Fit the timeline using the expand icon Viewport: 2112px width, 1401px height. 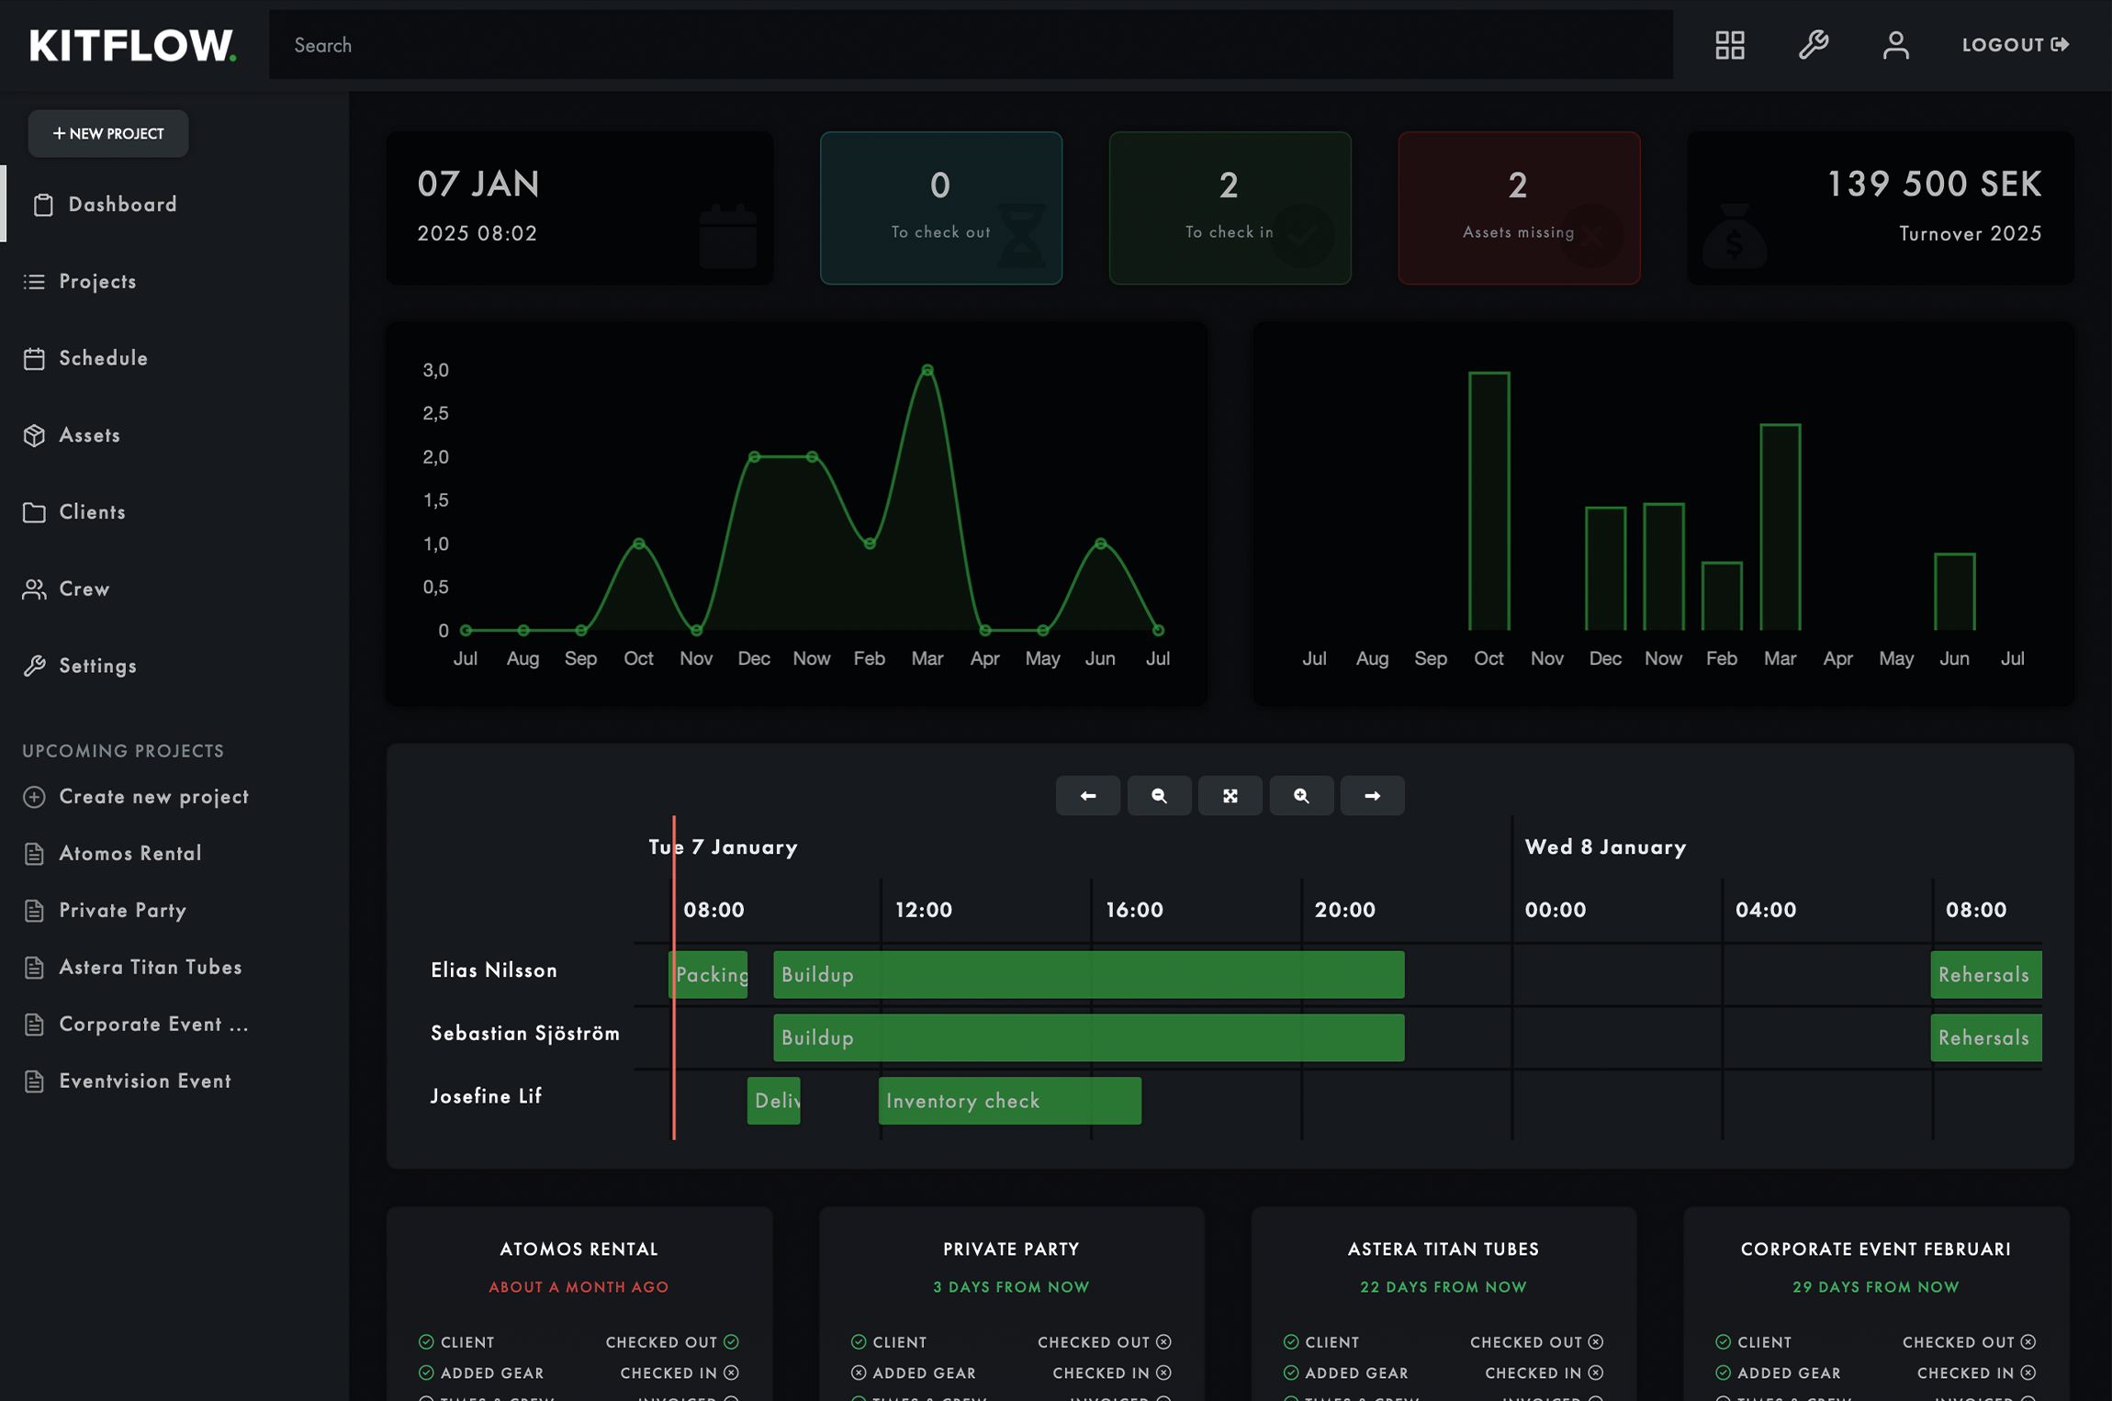click(1230, 795)
